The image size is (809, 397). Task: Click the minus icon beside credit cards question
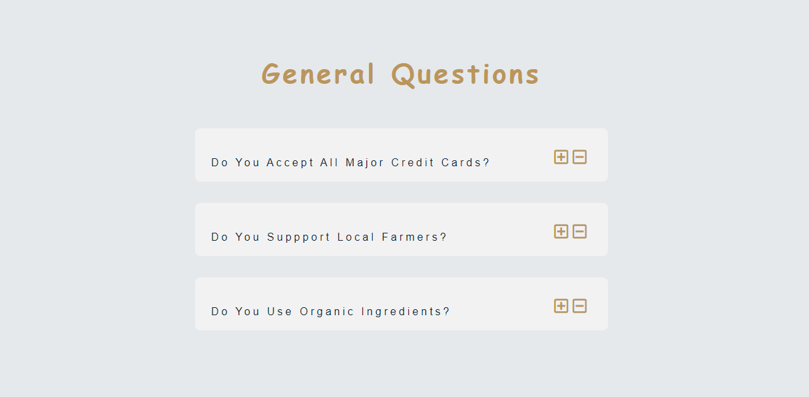pos(580,157)
